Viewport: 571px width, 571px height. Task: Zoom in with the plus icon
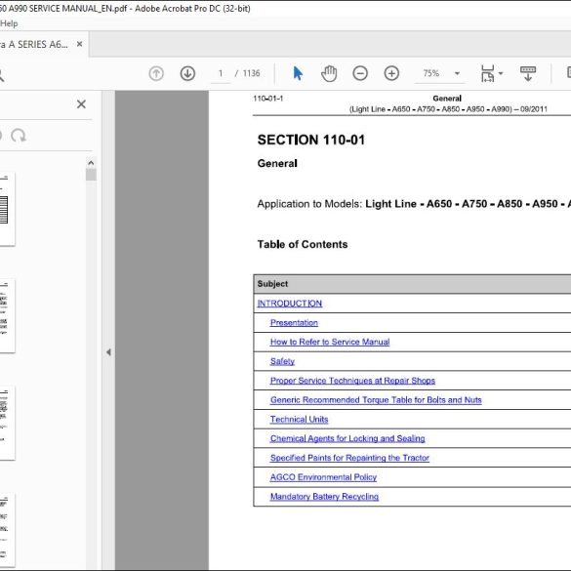[x=391, y=73]
